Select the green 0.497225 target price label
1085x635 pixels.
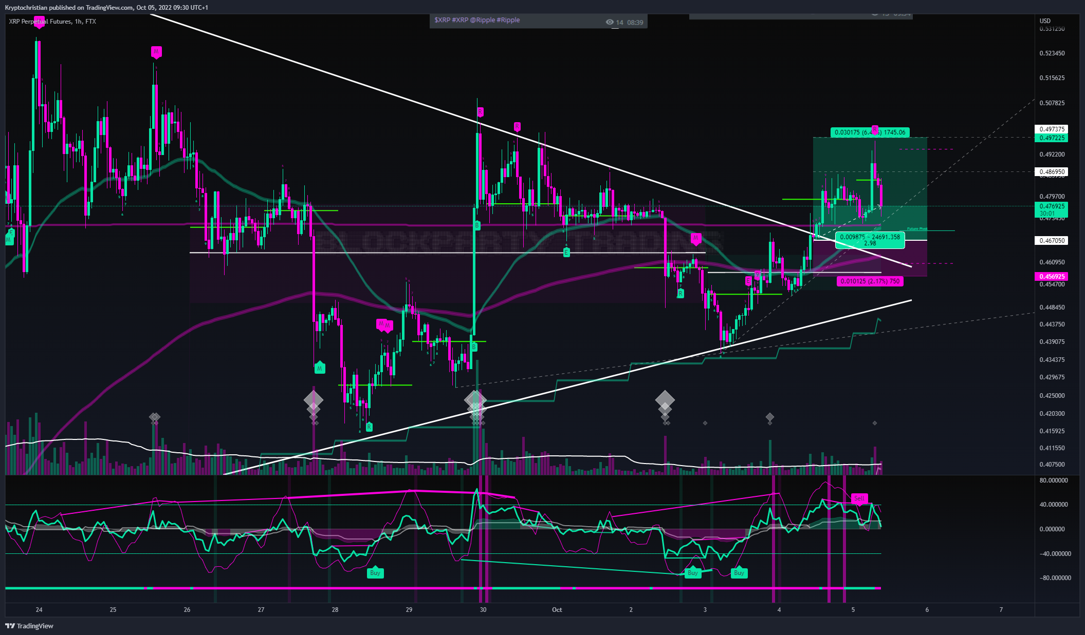pos(1051,138)
